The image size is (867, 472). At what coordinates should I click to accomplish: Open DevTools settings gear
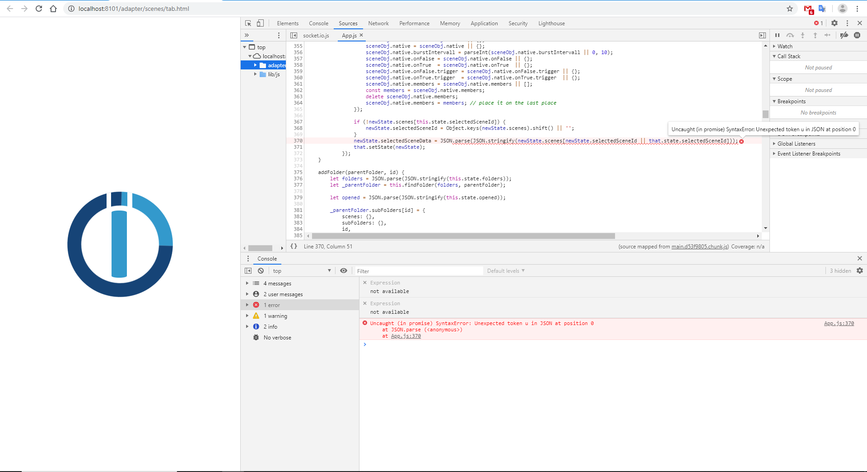click(834, 23)
